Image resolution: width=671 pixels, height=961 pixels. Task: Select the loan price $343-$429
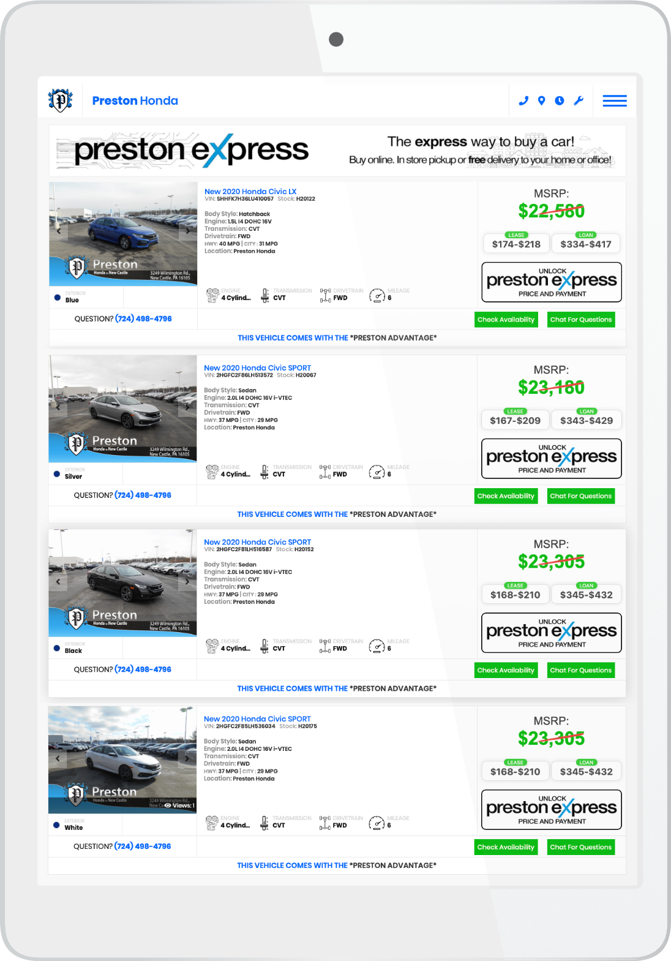[x=586, y=420]
